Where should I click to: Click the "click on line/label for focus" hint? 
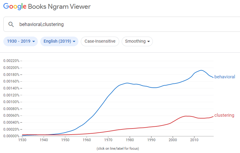point(117,148)
